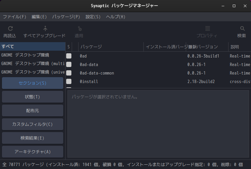Select GNOME デスクトップ環境 (unive section
Image resolution: width=251 pixels, height=169 pixels.
[33, 72]
